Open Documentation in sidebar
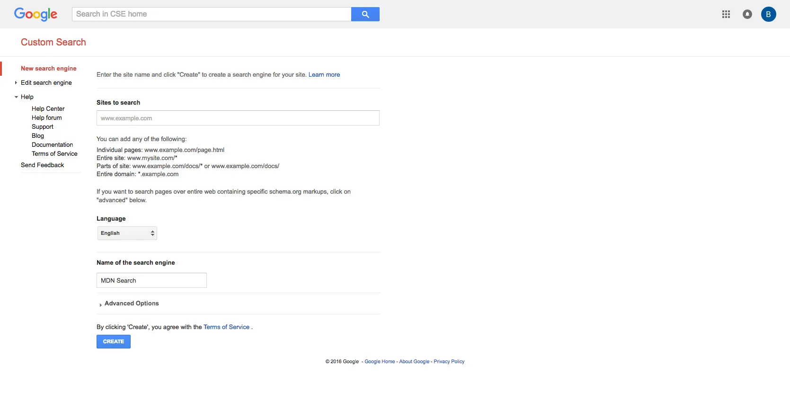Screen dimensions: 790x402 (x=52, y=145)
